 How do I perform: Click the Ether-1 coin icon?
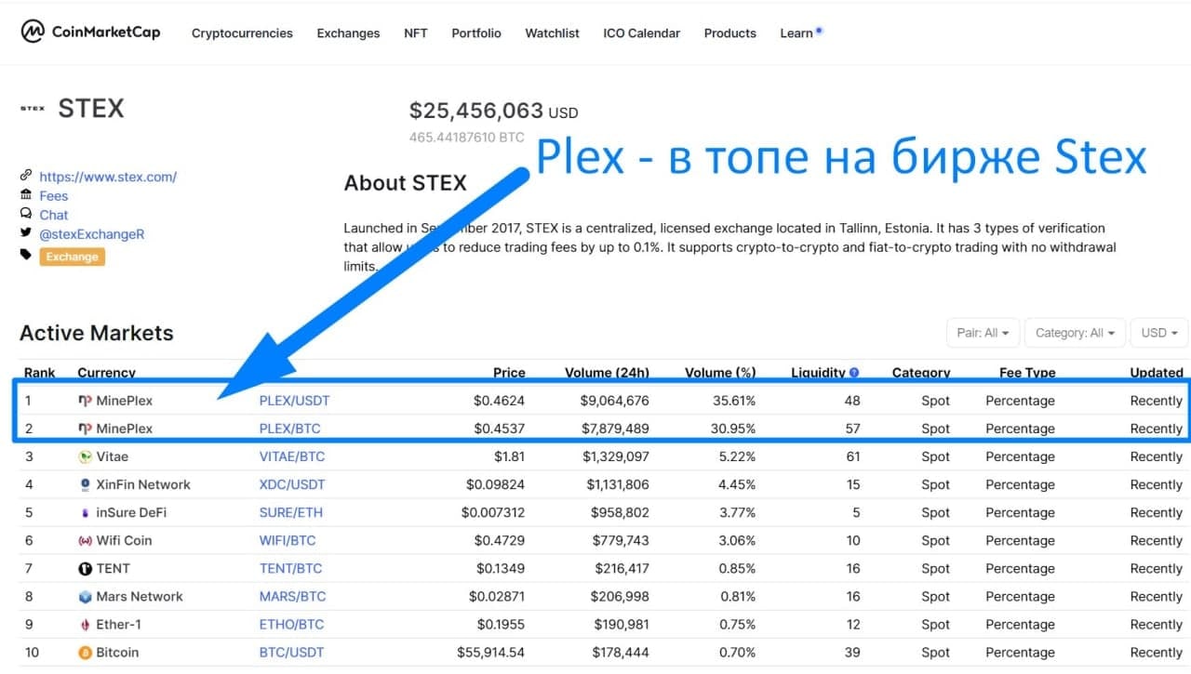point(86,624)
